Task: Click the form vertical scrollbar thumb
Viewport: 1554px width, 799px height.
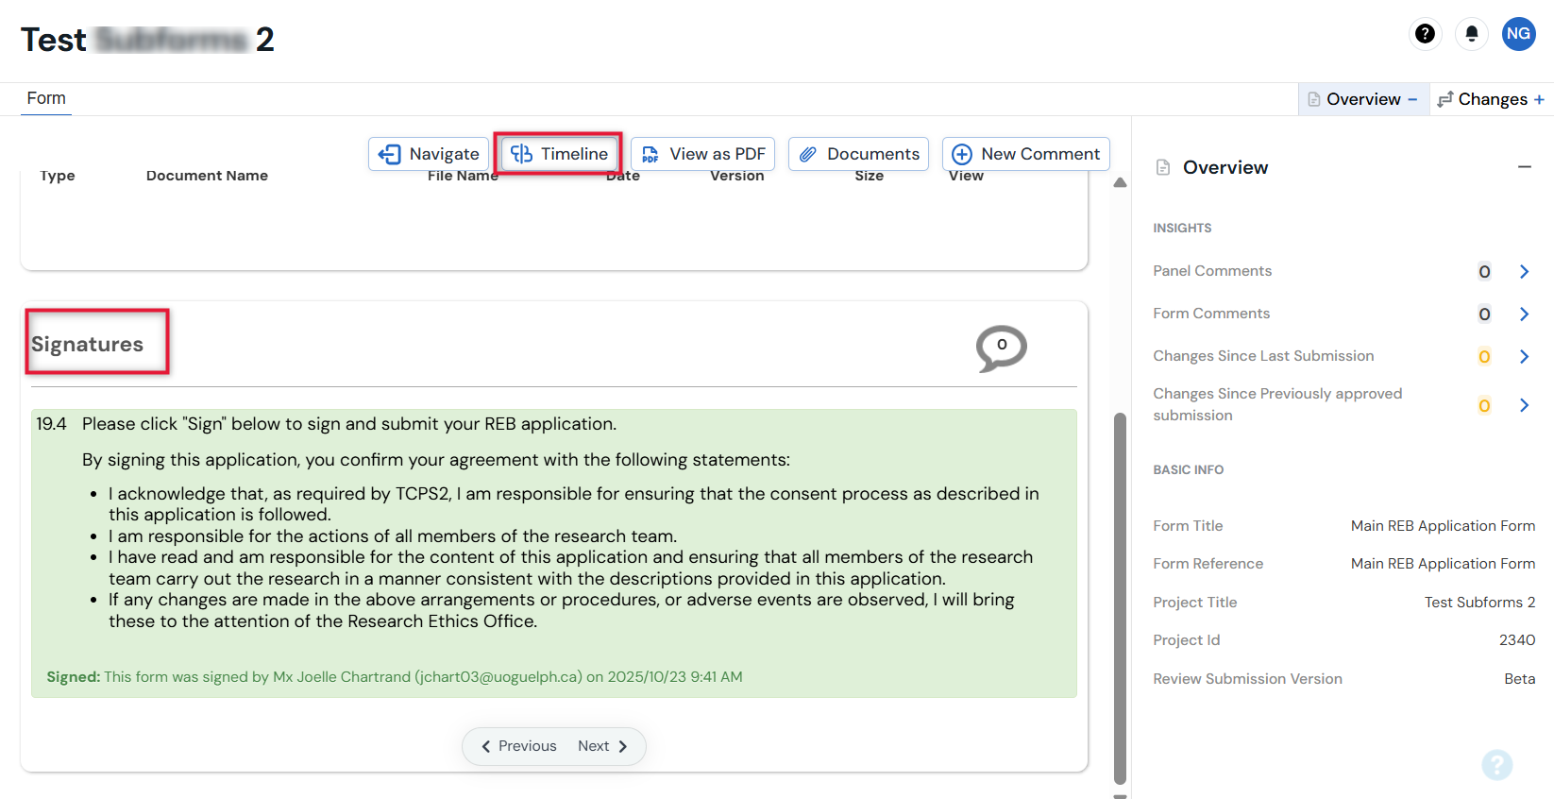Action: (x=1120, y=597)
